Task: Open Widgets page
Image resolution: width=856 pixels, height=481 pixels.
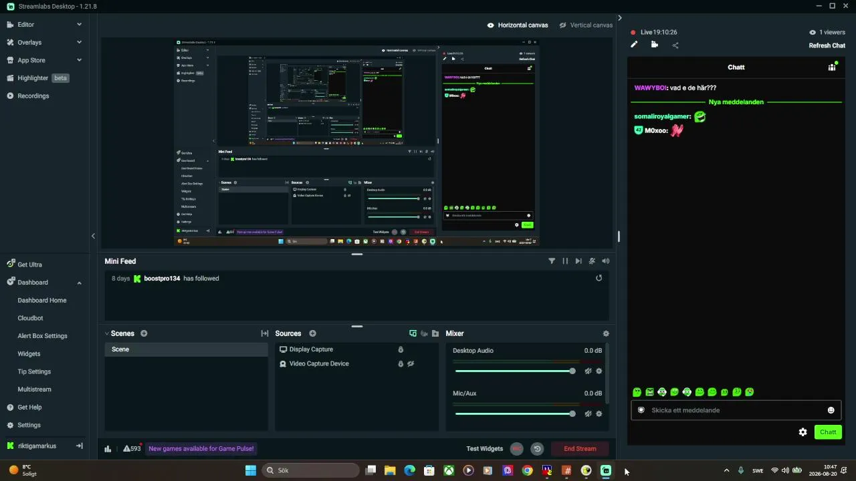Action: coord(29,353)
